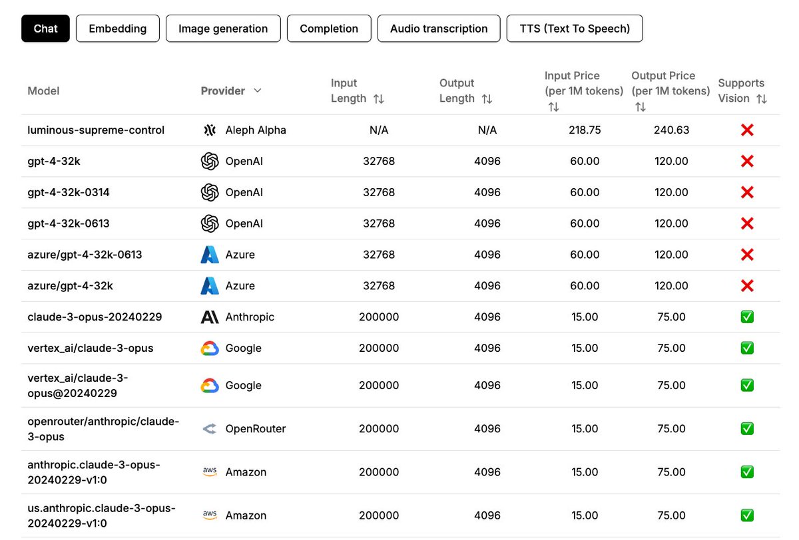Click AWS logo in us.anthropic.claude-3-opus row

210,515
